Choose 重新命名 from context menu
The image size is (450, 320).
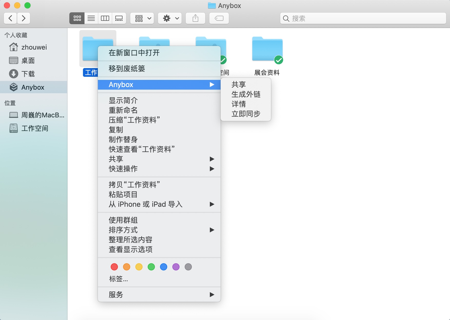[x=159, y=110]
